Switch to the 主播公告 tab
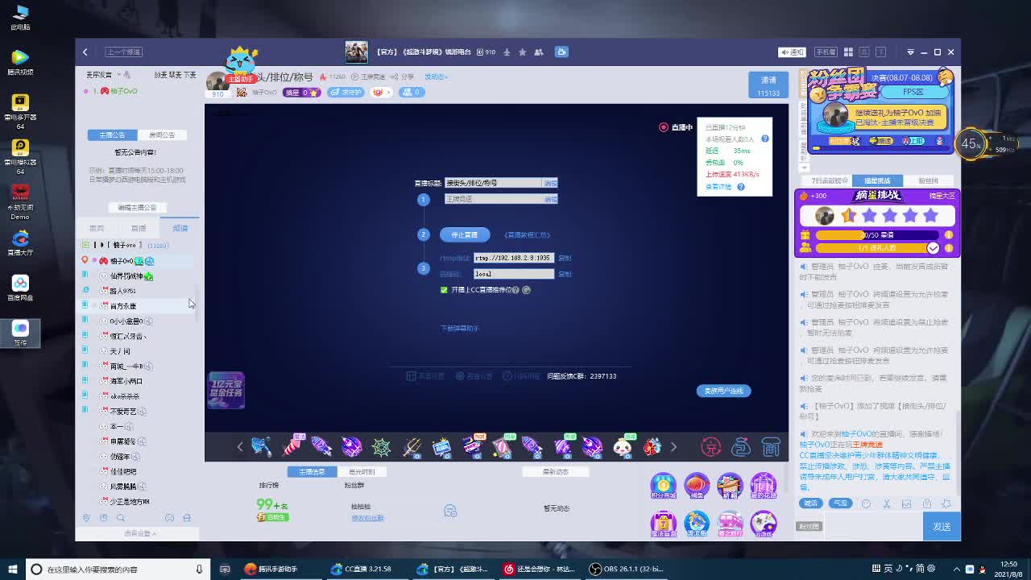The width and height of the screenshot is (1031, 580). [112, 135]
